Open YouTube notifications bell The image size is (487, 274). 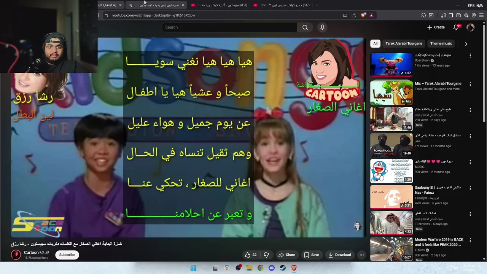[456, 27]
